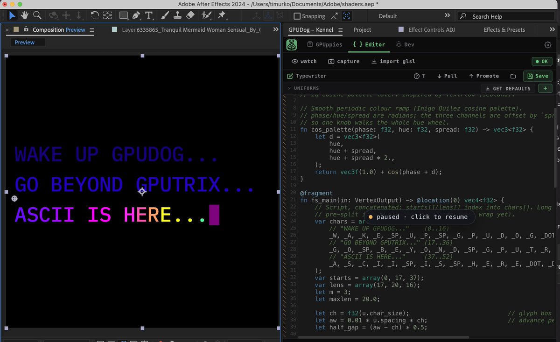Viewport: 560px width, 342px height.
Task: Select the Type tool
Action: pos(149,15)
